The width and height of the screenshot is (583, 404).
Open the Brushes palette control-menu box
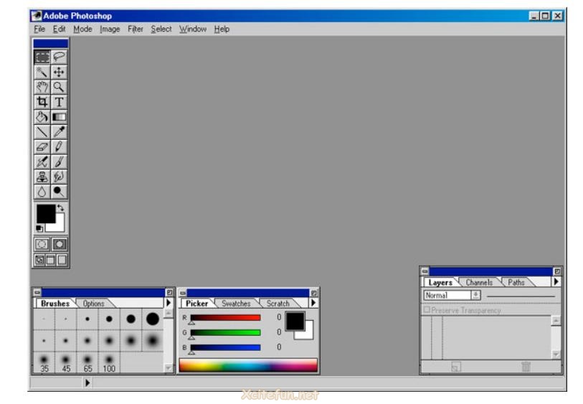37,293
